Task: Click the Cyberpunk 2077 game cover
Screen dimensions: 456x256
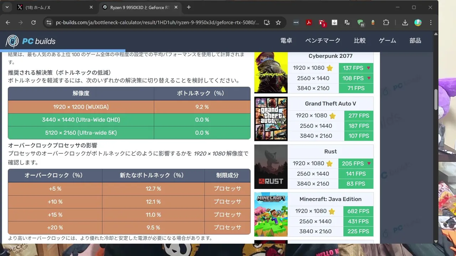Action: pyautogui.click(x=271, y=73)
